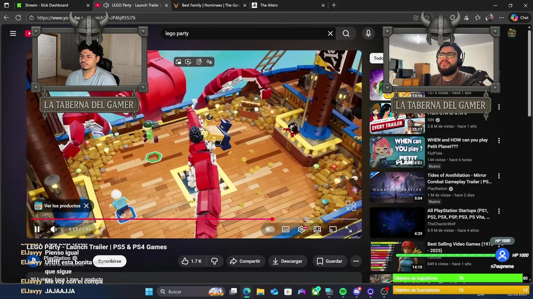
Task: Click the translate icon in video overlay
Action: pyautogui.click(x=209, y=62)
